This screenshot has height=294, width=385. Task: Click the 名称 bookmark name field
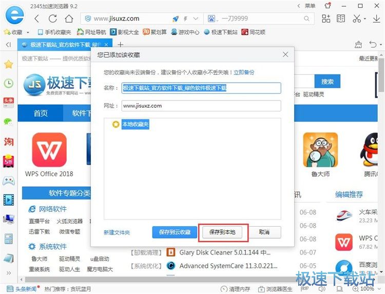201,88
